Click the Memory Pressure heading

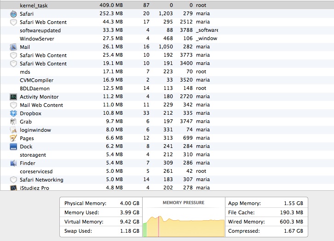pos(184,203)
